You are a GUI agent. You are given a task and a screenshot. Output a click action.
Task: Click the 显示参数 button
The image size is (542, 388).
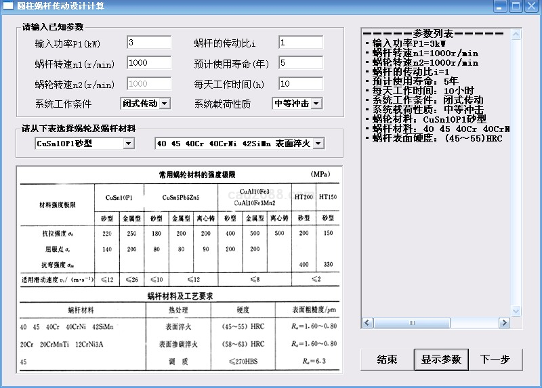click(x=441, y=360)
